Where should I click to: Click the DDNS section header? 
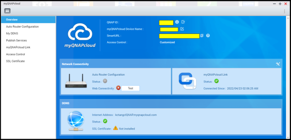(66, 103)
